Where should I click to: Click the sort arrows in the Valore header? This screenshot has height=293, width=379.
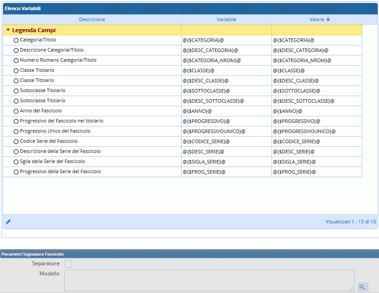coord(328,19)
